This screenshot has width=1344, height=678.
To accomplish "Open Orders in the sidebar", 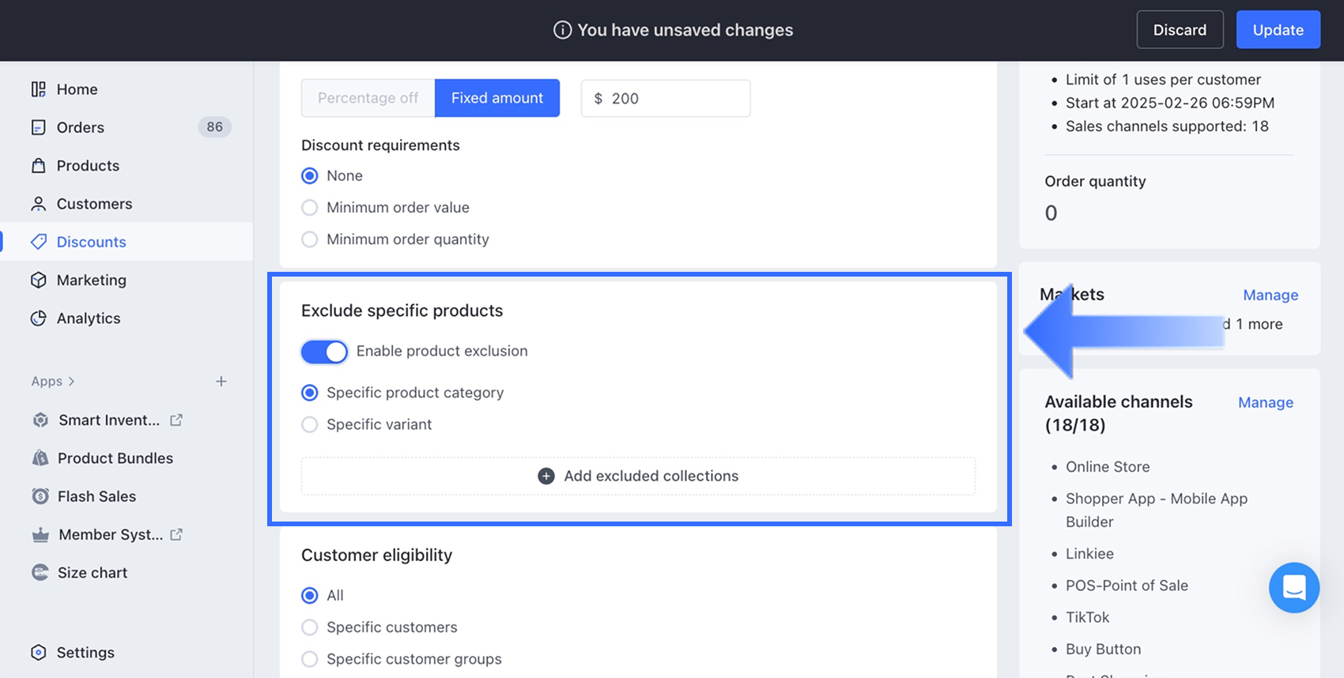I will pos(80,127).
